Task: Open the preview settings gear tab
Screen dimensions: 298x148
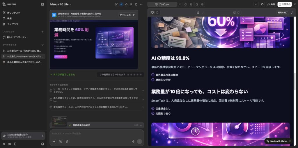Action: pyautogui.click(x=203, y=4)
